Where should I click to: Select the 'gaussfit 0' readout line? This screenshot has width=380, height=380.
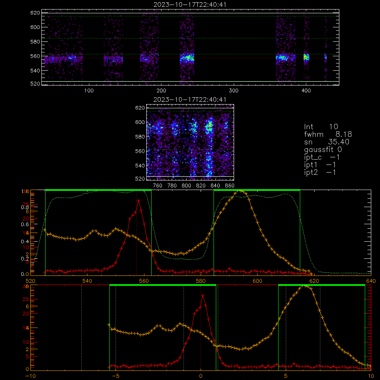(323, 149)
